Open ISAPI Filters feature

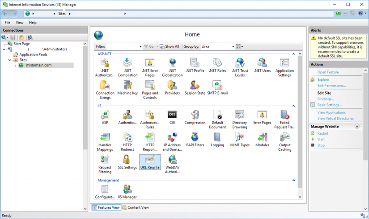coord(195,140)
